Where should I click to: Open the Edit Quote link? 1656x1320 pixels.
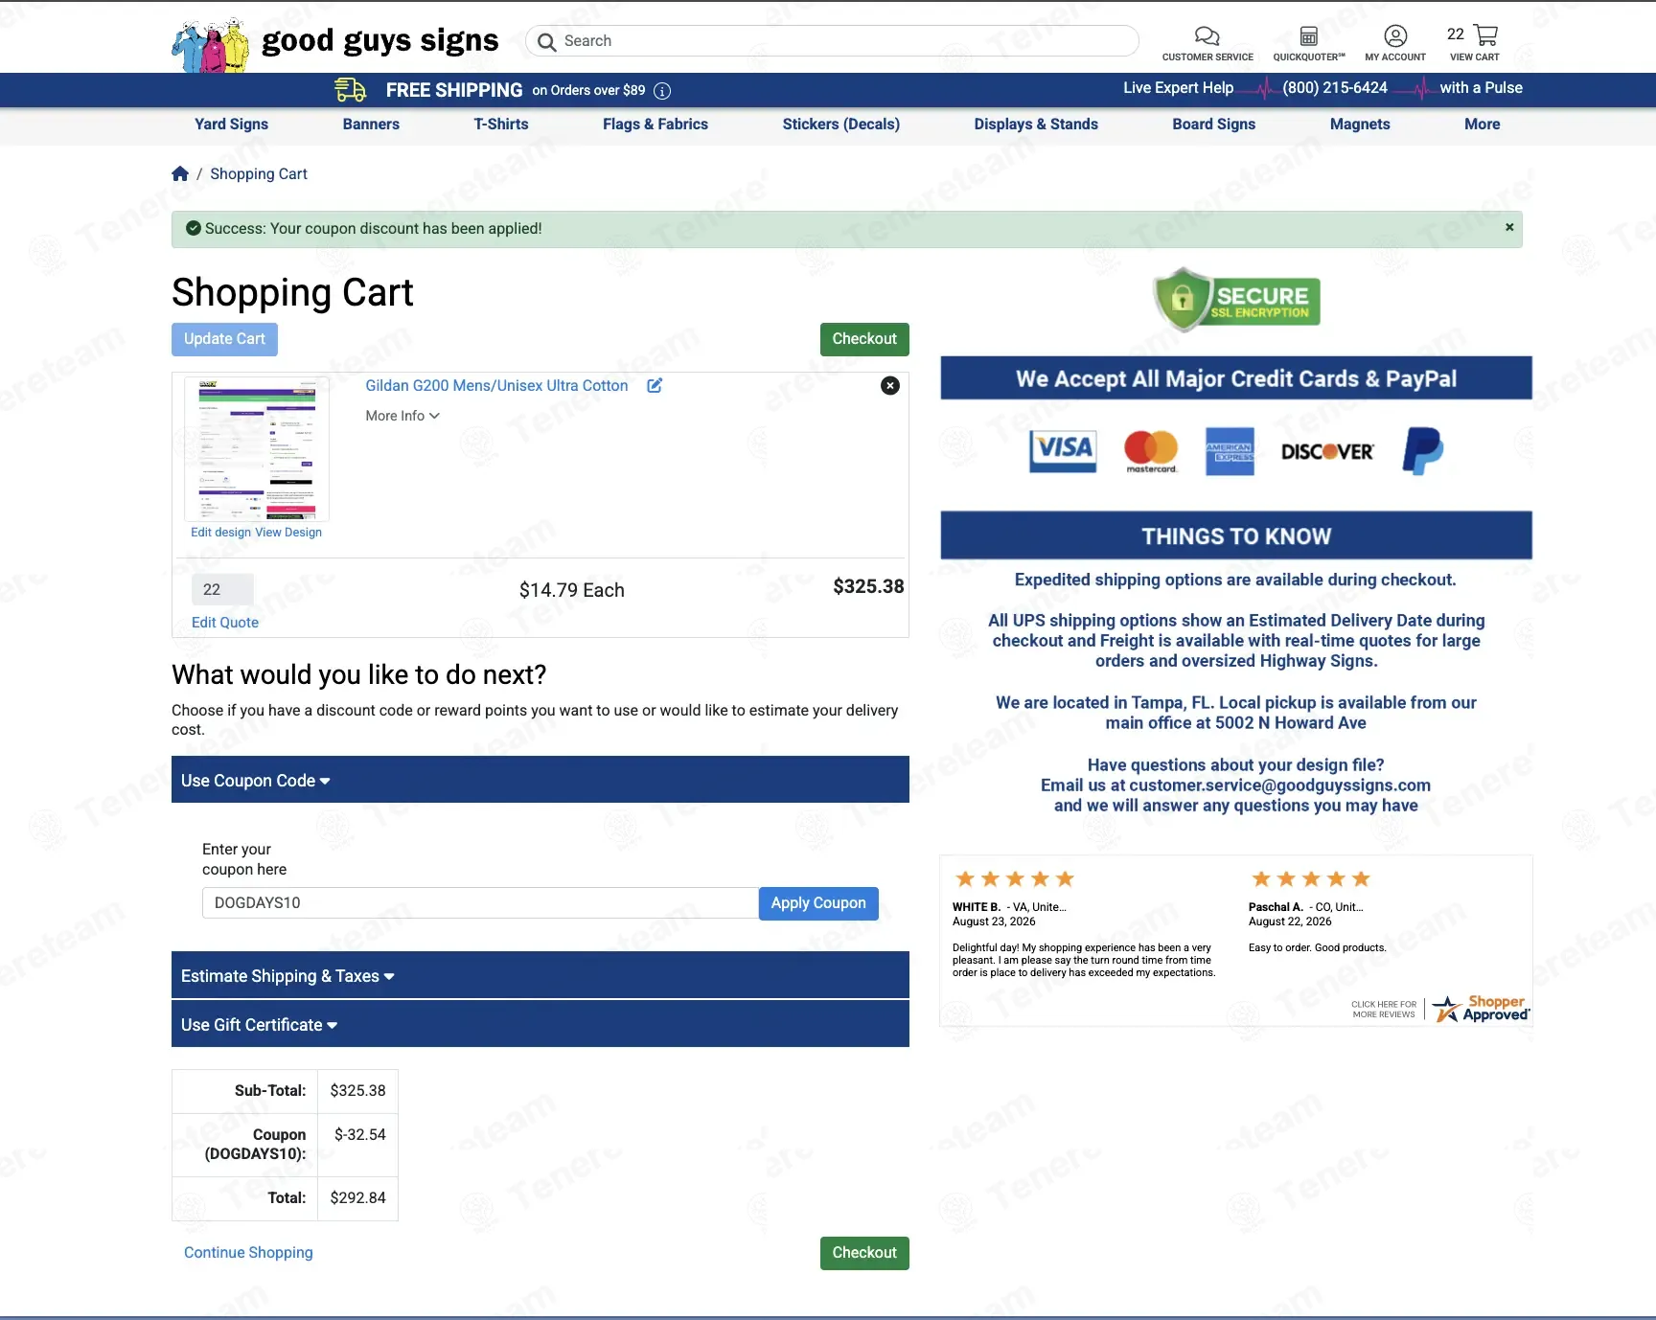click(x=225, y=623)
